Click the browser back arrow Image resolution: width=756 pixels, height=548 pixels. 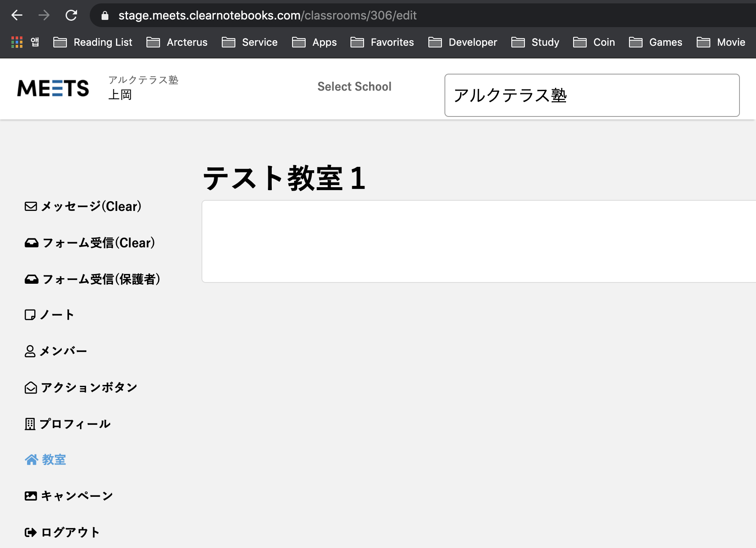[x=17, y=16]
